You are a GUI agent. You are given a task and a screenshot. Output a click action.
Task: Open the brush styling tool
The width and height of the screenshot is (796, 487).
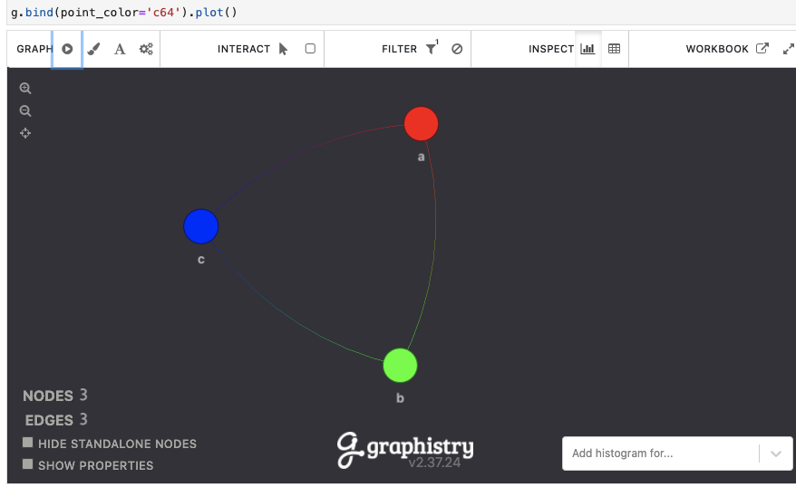point(93,49)
